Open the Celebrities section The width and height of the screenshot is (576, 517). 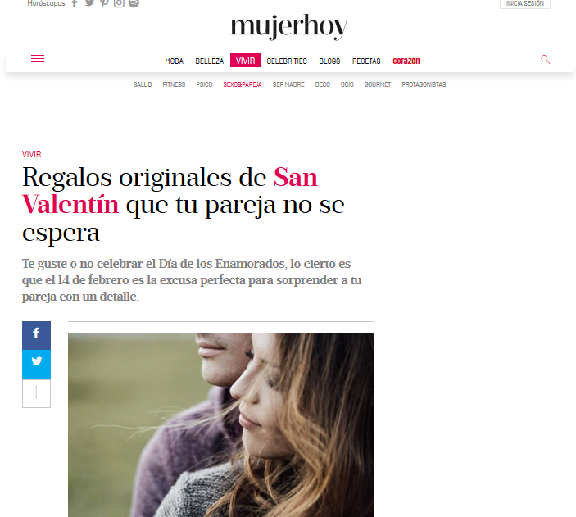[287, 61]
